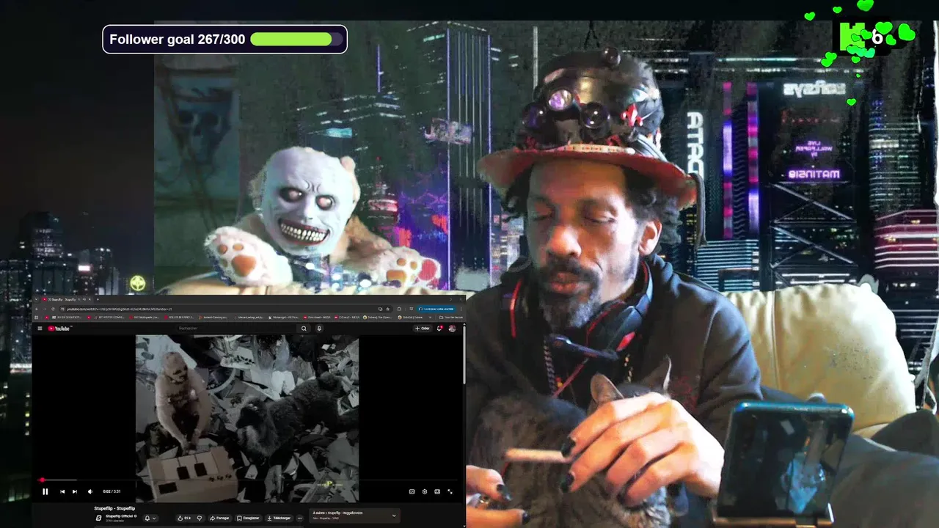Dislike the video with thumbs down
Viewport: 939px width, 528px height.
(199, 518)
